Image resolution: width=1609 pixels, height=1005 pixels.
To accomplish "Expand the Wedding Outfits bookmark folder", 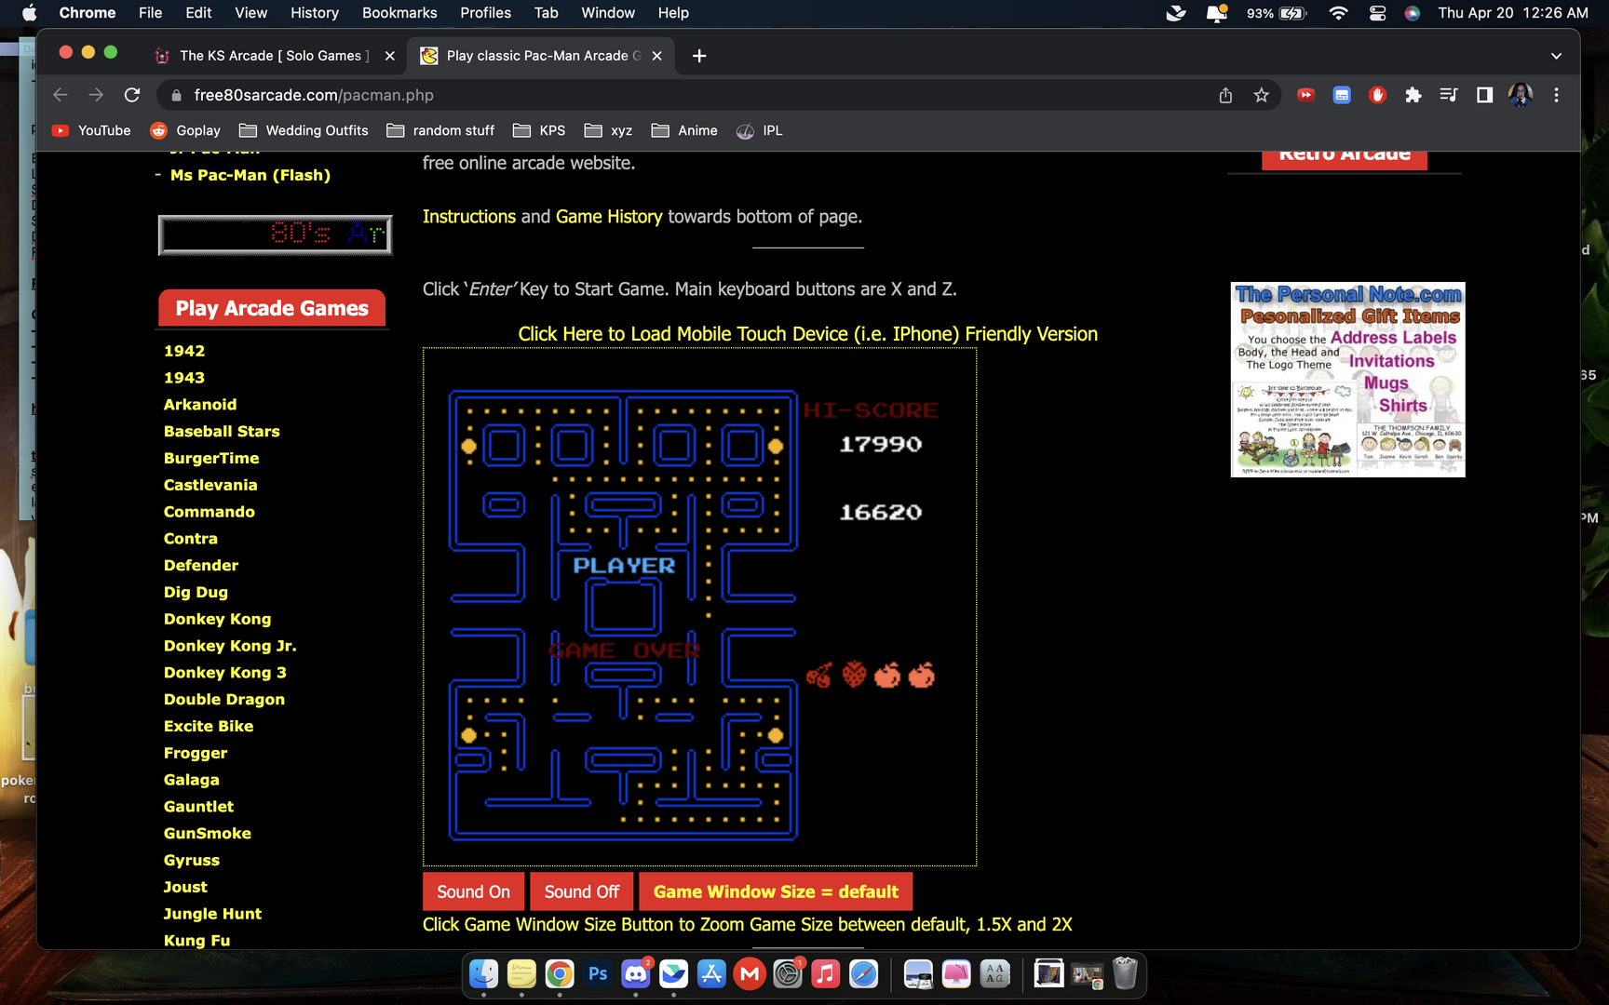I will (x=304, y=130).
